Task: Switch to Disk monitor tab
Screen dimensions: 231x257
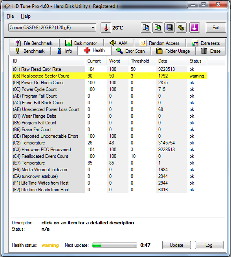Action: pyautogui.click(x=81, y=43)
